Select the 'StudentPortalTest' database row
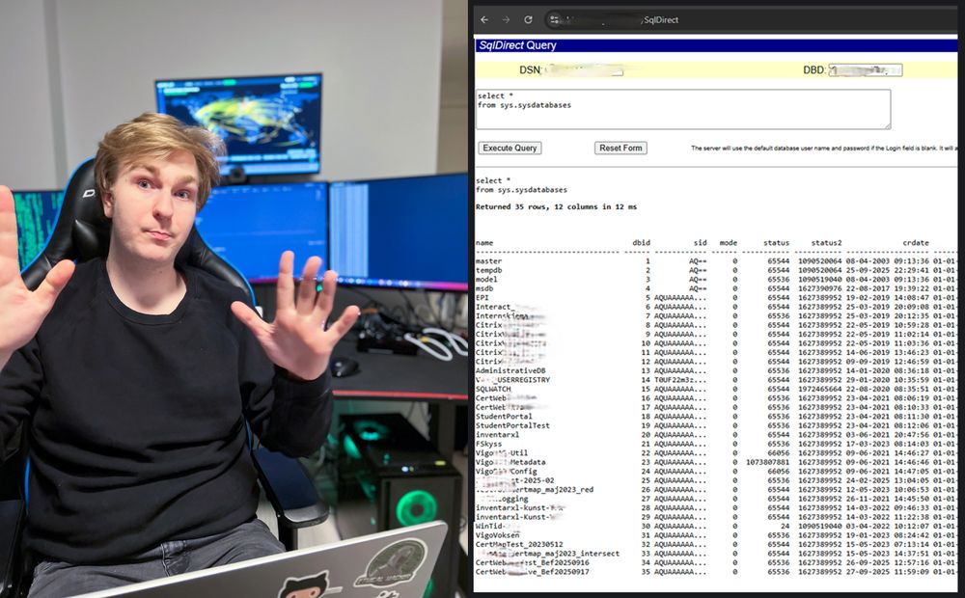Viewport: 965px width, 598px height. [512, 425]
